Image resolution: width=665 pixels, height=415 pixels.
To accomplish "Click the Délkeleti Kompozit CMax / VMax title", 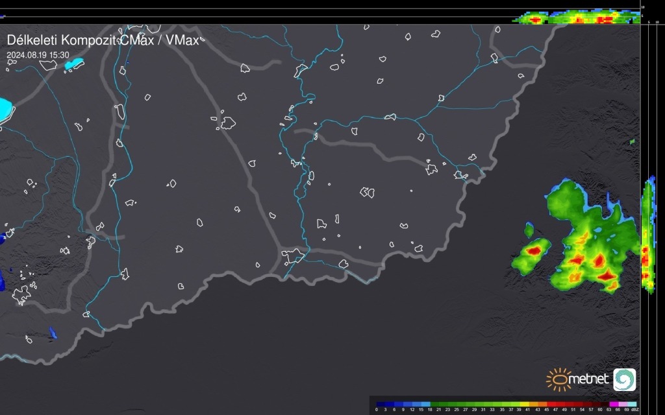I will (104, 40).
